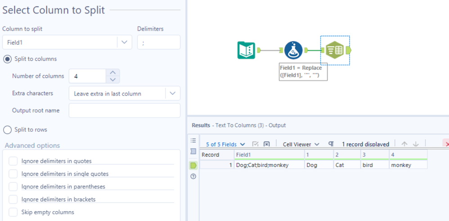
Task: Select the Dog;Cat;bird;monkey cell
Action: coord(269,165)
